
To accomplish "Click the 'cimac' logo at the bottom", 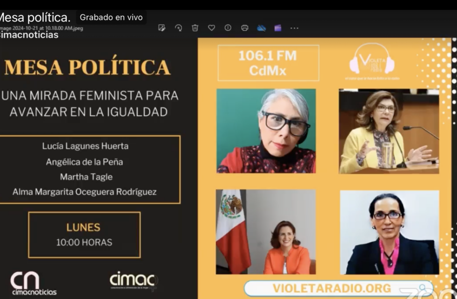I will pos(134,281).
